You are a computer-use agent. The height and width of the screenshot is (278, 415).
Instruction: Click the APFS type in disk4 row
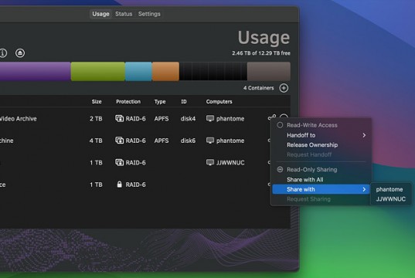coord(162,118)
